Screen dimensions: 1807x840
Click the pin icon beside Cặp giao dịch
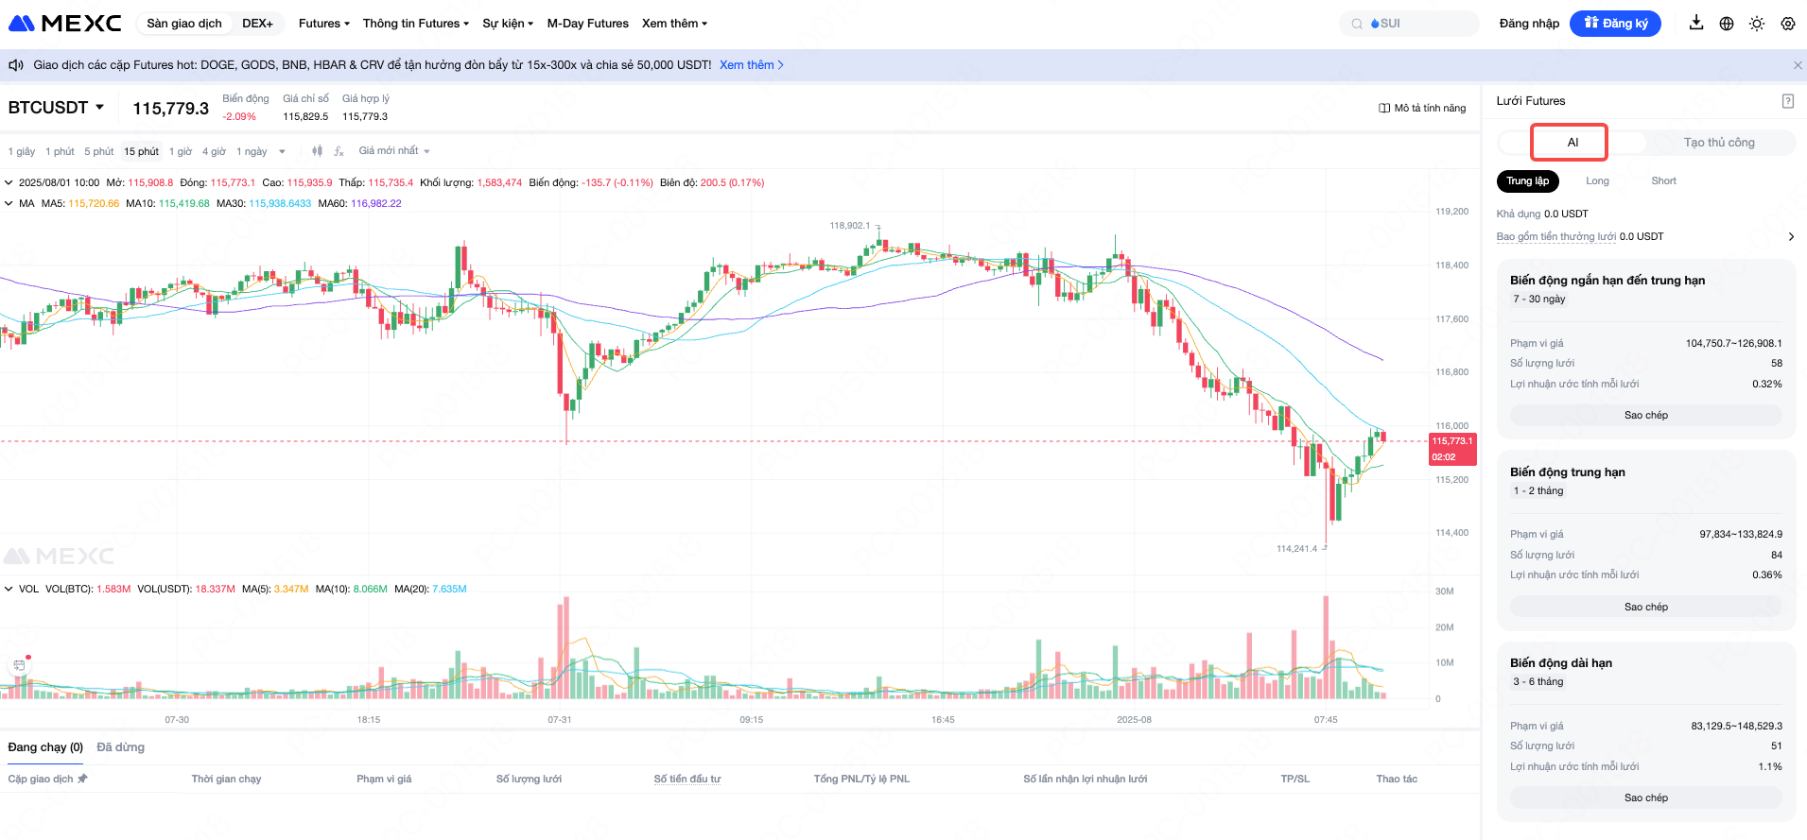(83, 779)
